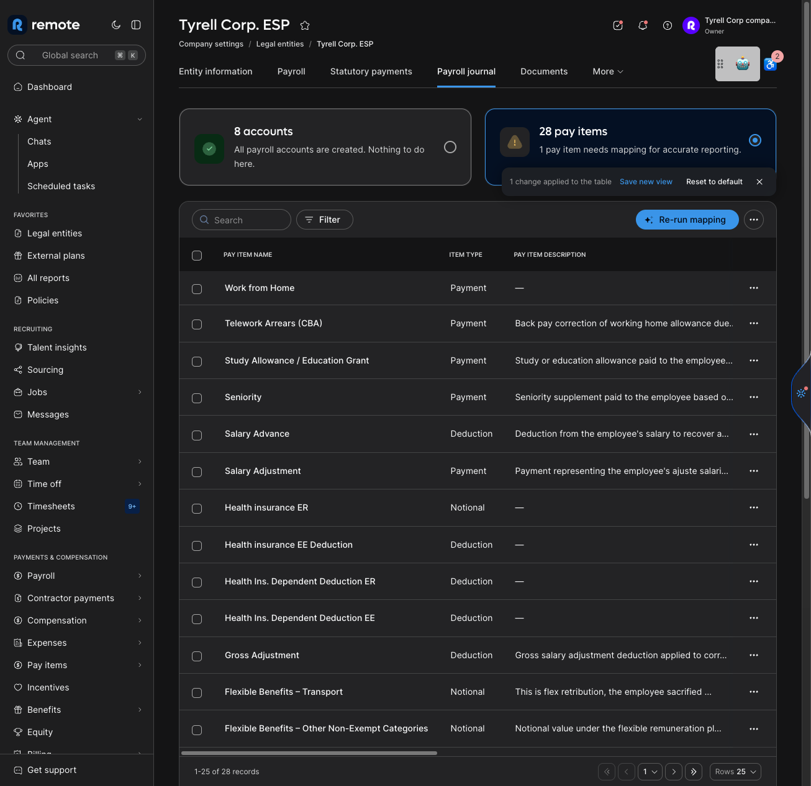Expand the Contractor payments sidebar item
811x786 pixels.
tap(140, 598)
